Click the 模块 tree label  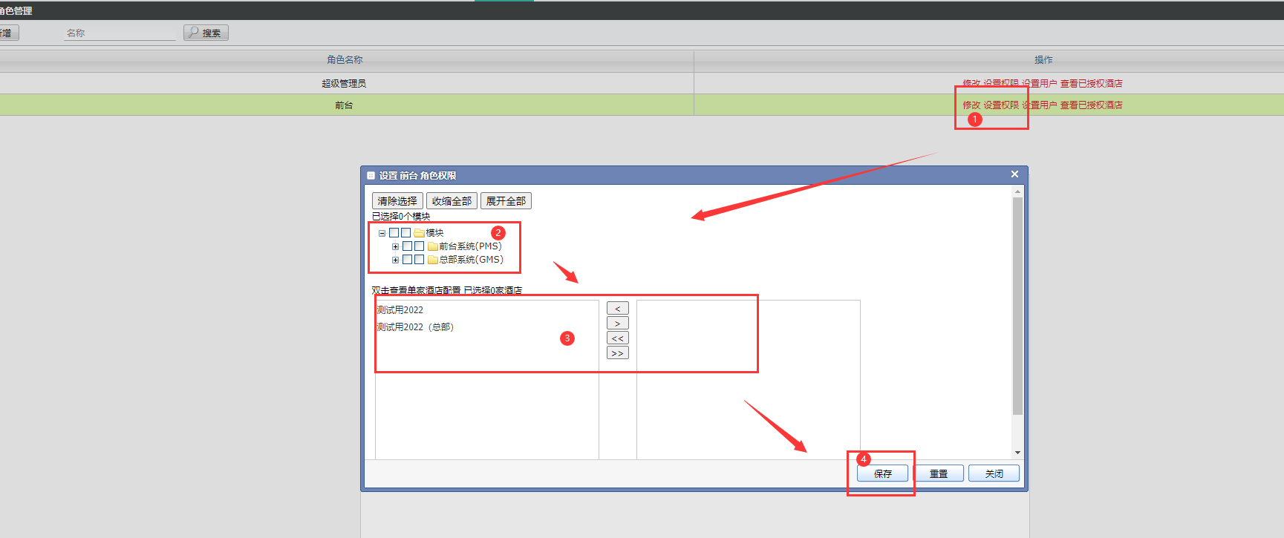(x=434, y=233)
